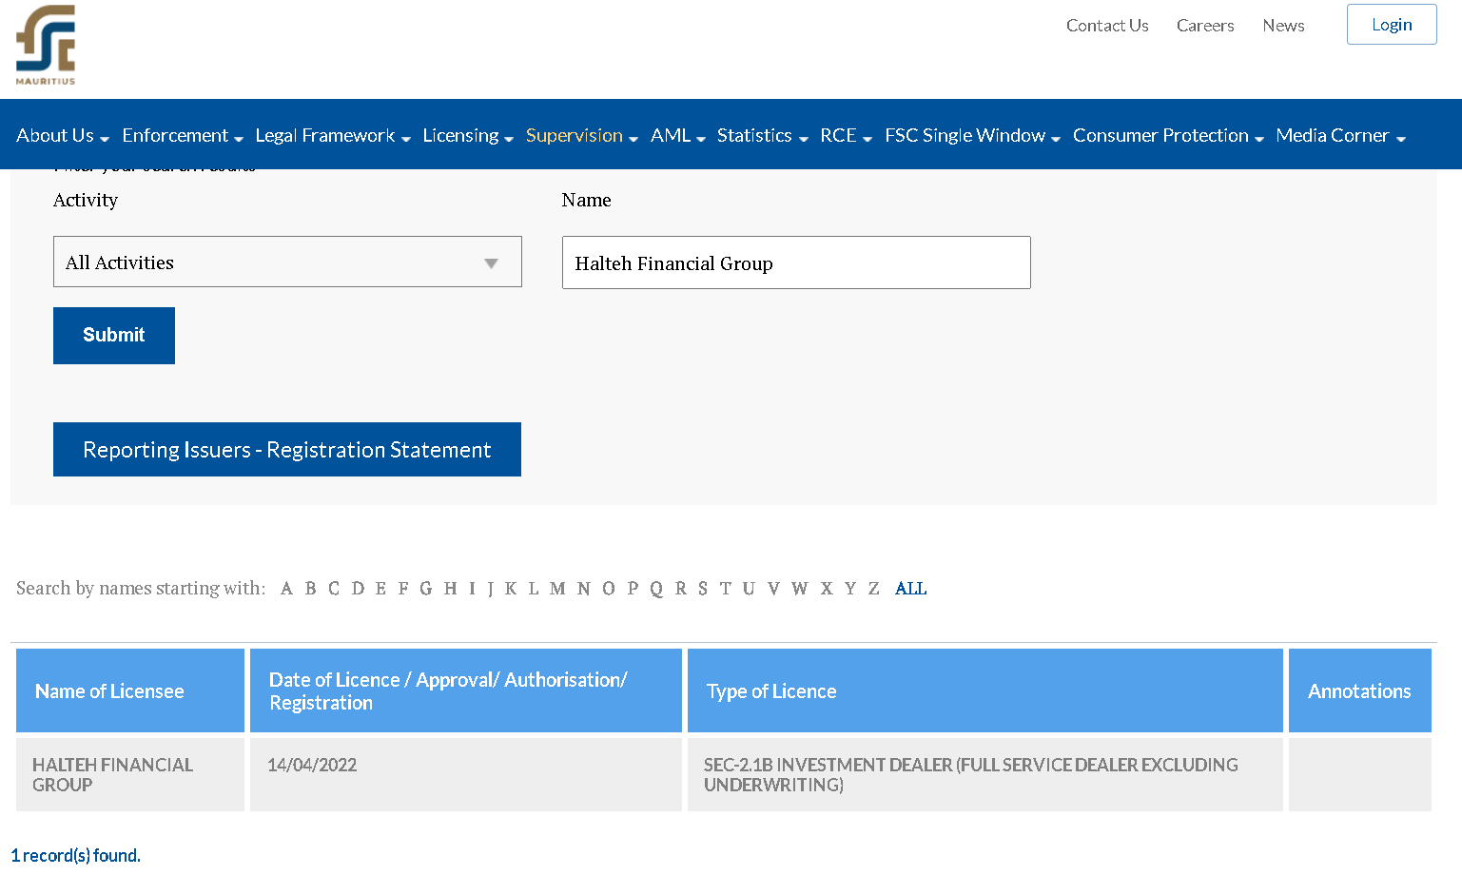Filter names starting with Y
Image resolution: width=1462 pixels, height=875 pixels.
point(850,589)
